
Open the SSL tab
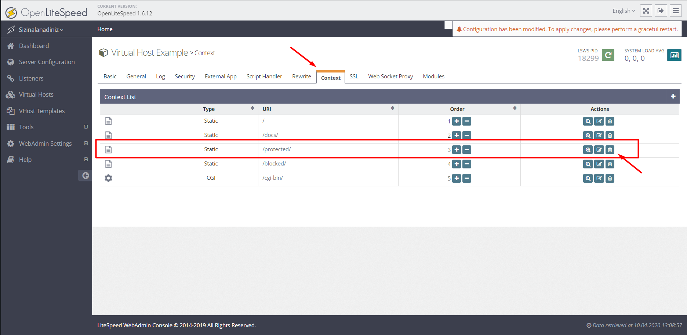tap(354, 76)
